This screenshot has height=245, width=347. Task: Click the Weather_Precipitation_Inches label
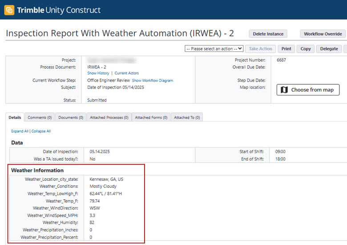click(x=50, y=230)
